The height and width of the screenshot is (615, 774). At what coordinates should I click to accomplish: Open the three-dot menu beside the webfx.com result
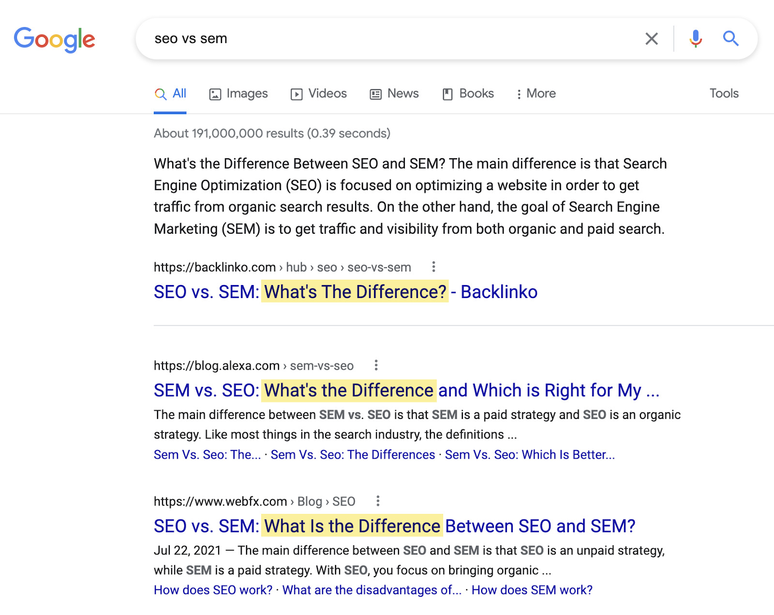(x=378, y=502)
